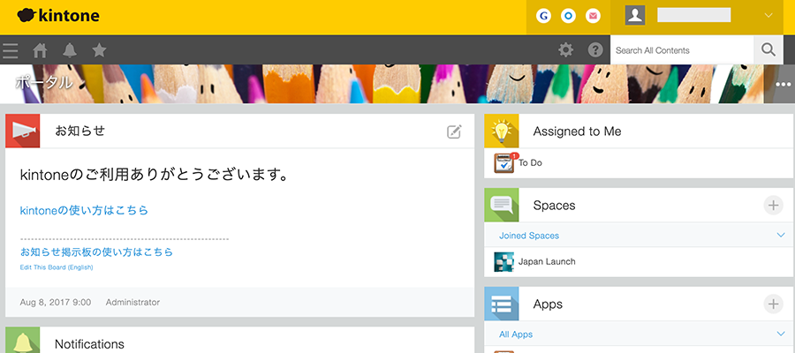Open the To Do app icon

tap(504, 162)
